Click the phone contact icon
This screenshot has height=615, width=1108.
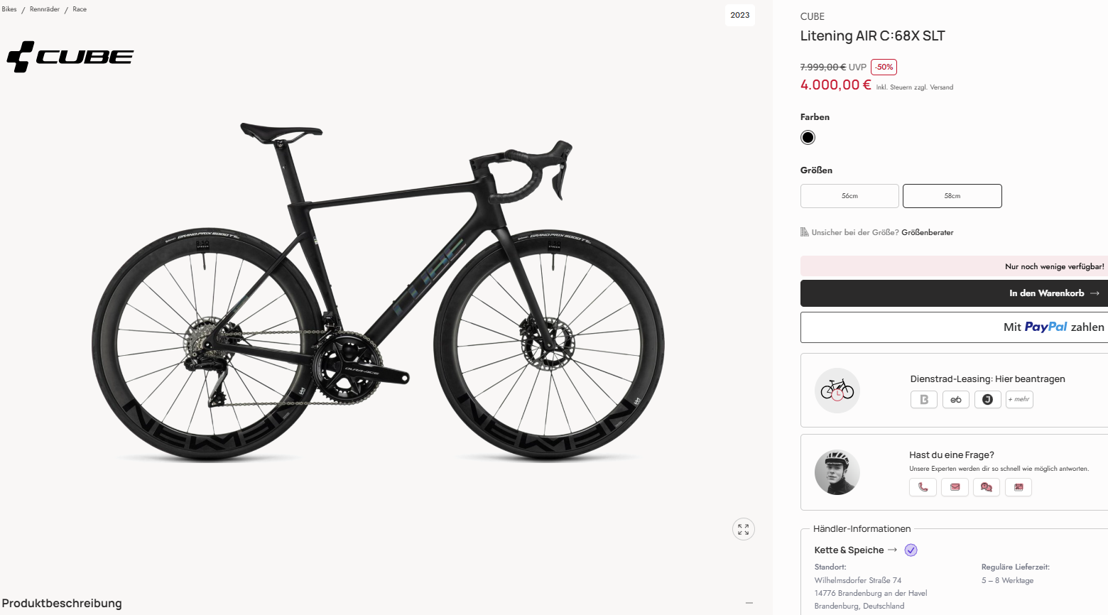[x=923, y=487]
